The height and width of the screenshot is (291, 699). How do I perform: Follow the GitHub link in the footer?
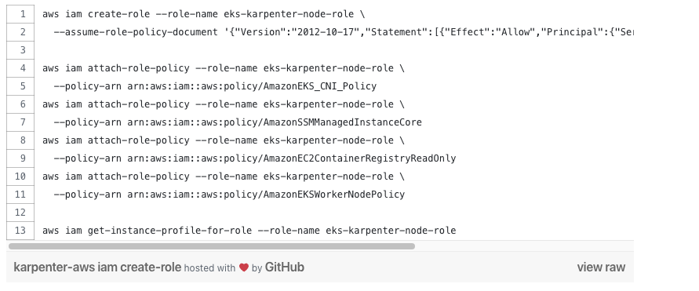pyautogui.click(x=285, y=267)
